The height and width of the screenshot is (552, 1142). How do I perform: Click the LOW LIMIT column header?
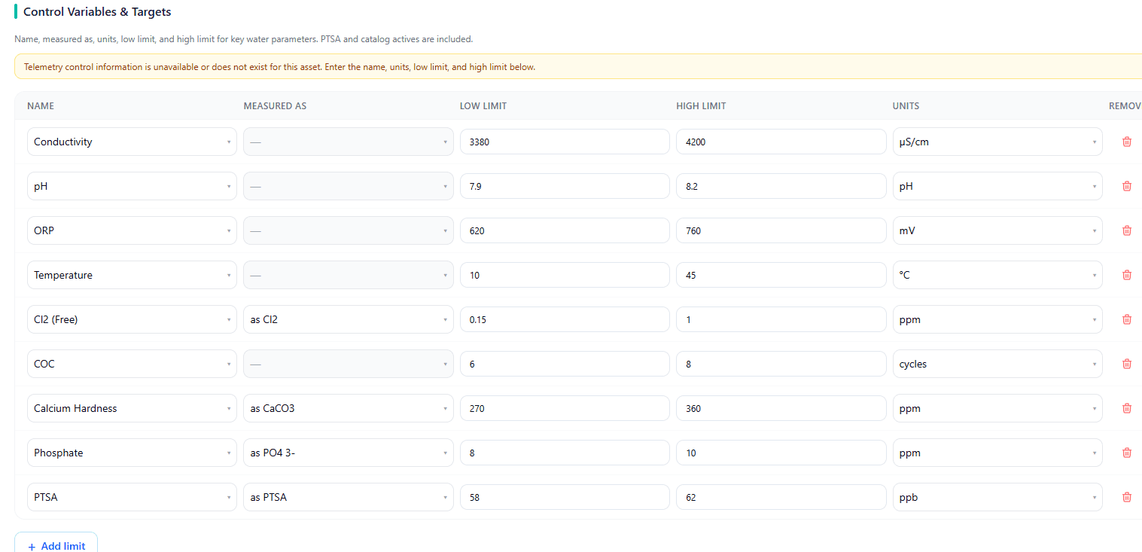(483, 106)
